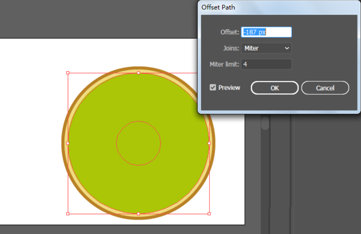Open the Joins dropdown set to Miter
Image resolution: width=361 pixels, height=234 pixels.
(x=266, y=48)
